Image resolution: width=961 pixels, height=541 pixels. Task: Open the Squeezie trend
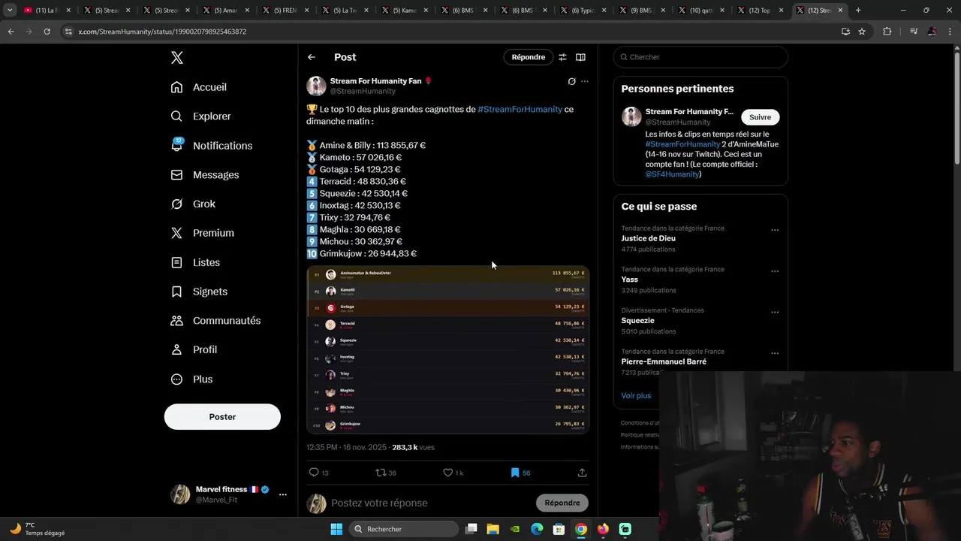point(637,321)
